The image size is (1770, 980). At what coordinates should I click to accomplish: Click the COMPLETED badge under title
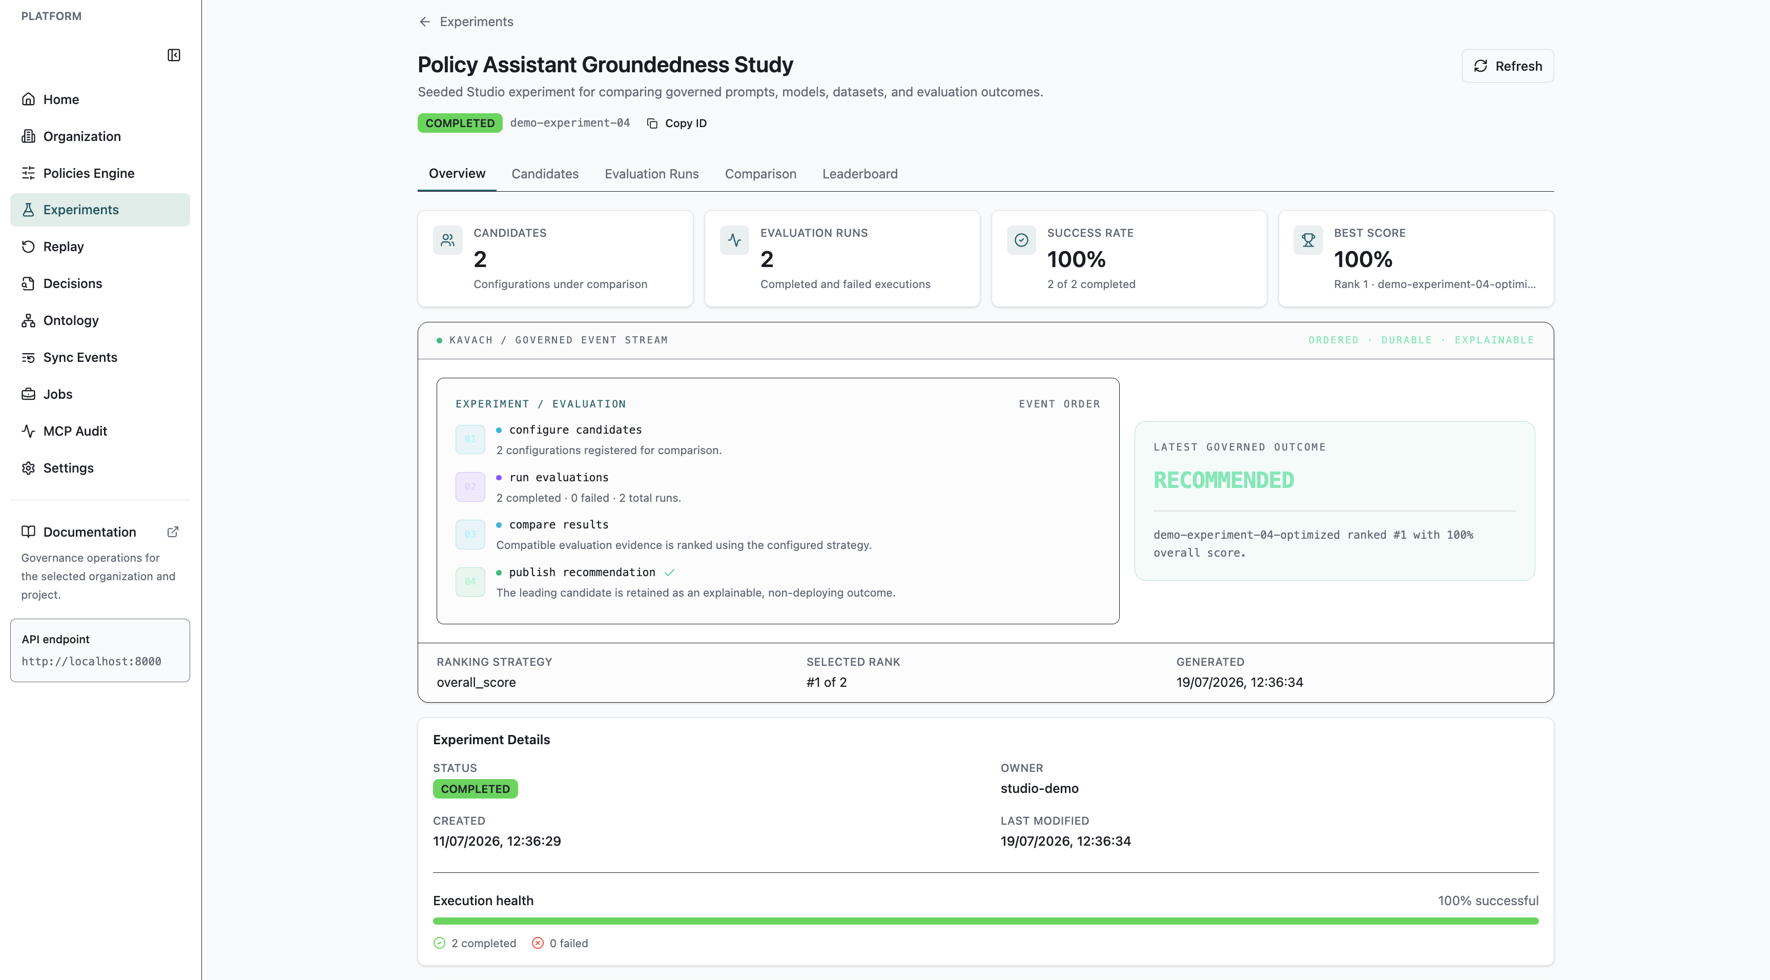pyautogui.click(x=460, y=123)
